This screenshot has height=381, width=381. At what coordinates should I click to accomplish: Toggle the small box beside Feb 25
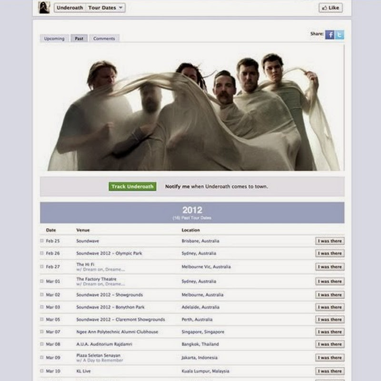click(x=42, y=241)
